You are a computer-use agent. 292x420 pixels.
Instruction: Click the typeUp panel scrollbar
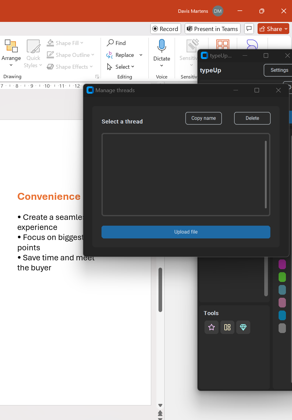pyautogui.click(x=266, y=276)
